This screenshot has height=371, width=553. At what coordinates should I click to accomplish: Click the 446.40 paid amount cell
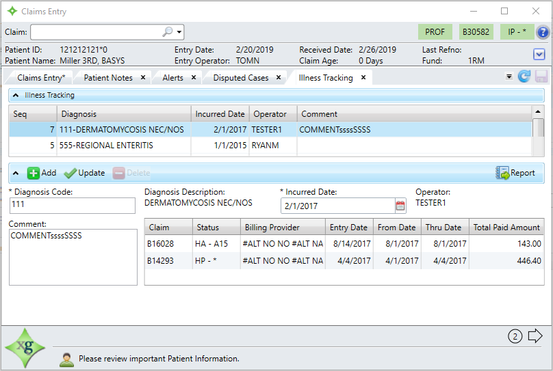click(506, 261)
